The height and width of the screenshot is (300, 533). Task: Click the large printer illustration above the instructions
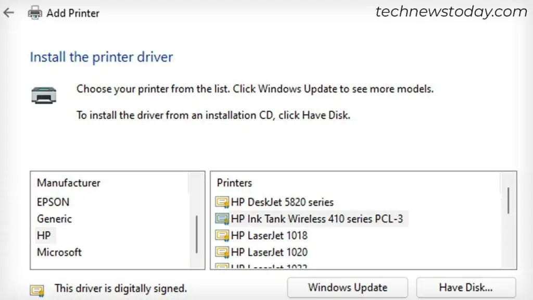pos(44,95)
